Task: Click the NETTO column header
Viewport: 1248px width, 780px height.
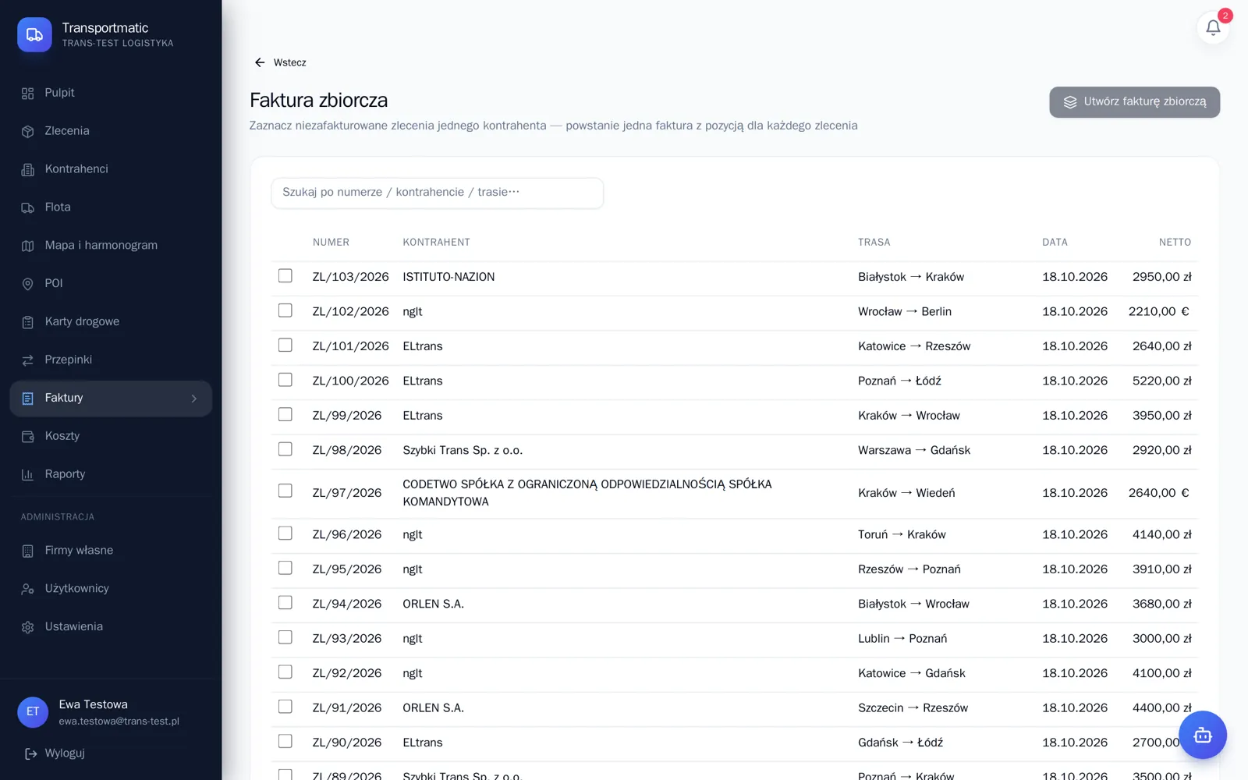Action: coord(1175,243)
